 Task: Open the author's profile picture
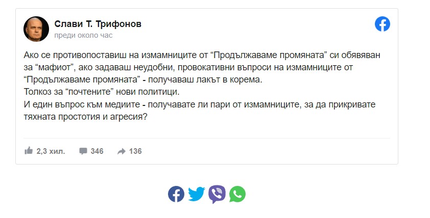click(36, 29)
